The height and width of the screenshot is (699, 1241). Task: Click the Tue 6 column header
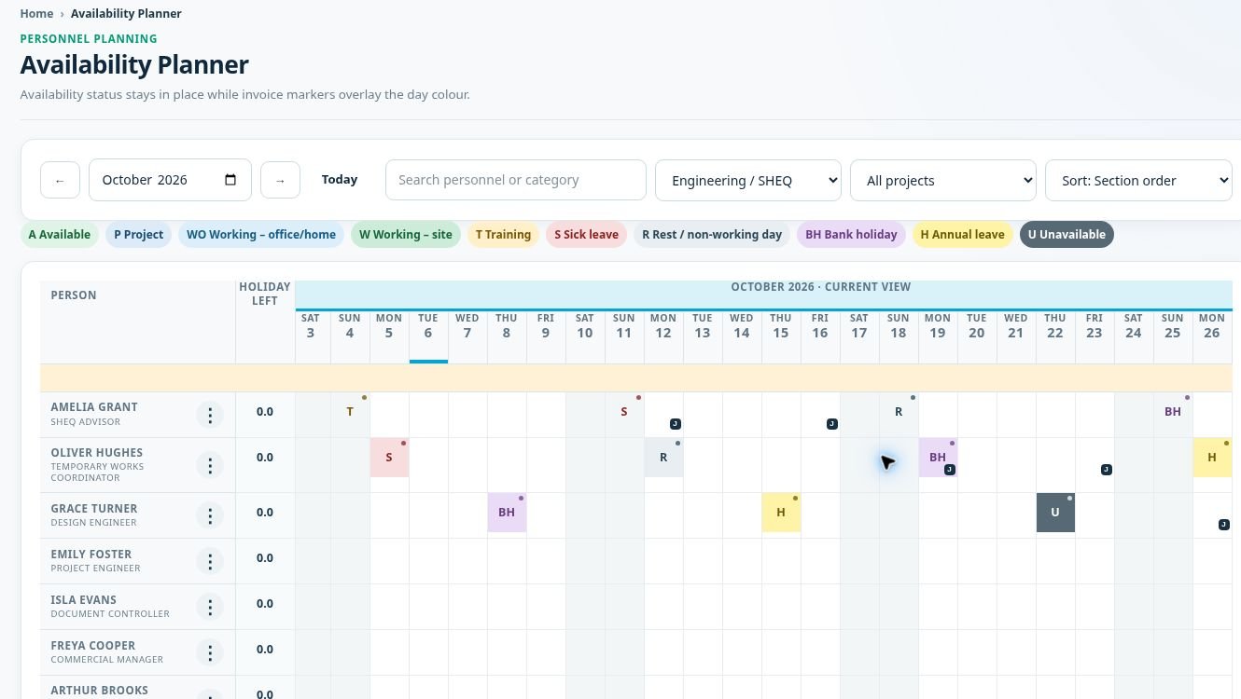pyautogui.click(x=428, y=336)
